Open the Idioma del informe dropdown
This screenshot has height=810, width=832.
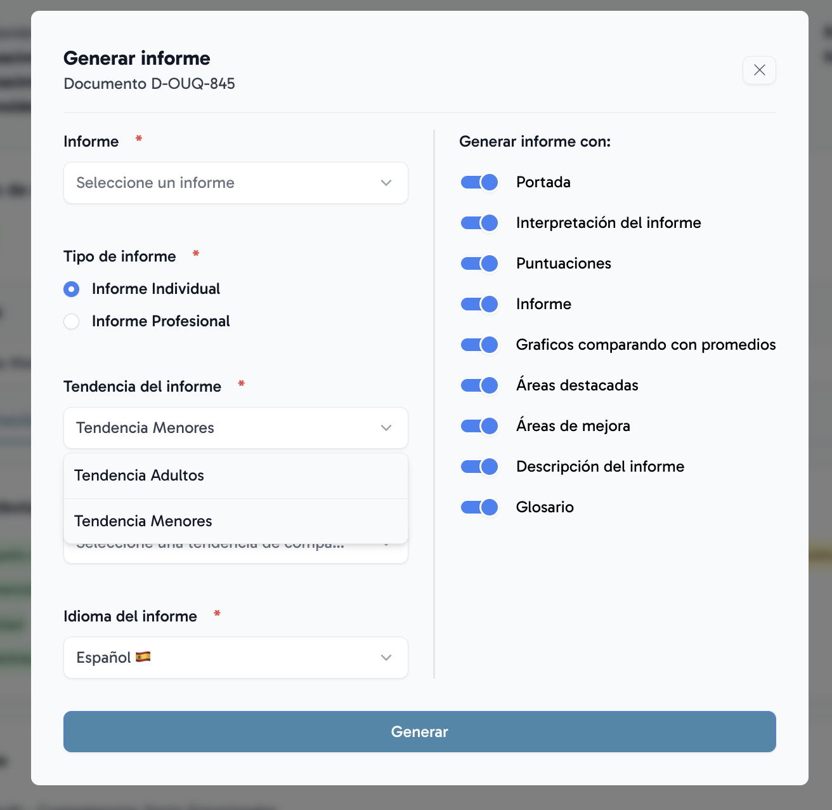(235, 658)
